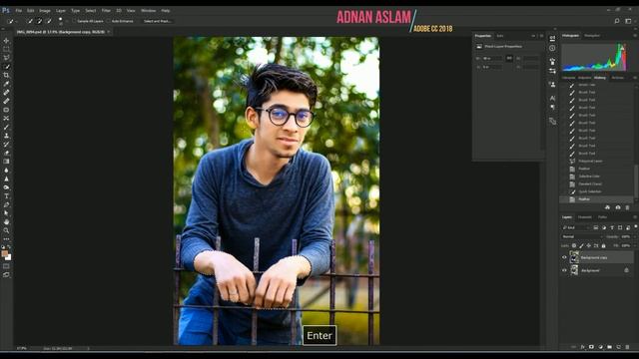Create a new snapshot camera icon in the History panel
This screenshot has width=639, height=359.
(x=618, y=207)
